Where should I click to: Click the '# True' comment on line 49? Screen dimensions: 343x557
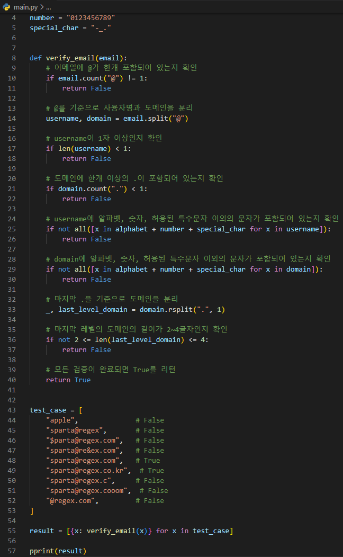152,470
